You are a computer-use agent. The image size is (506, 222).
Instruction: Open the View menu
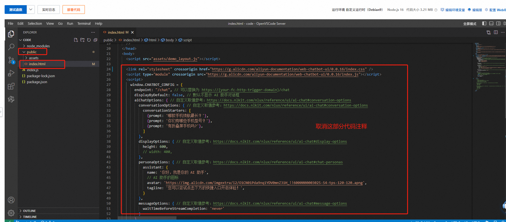(50, 23)
